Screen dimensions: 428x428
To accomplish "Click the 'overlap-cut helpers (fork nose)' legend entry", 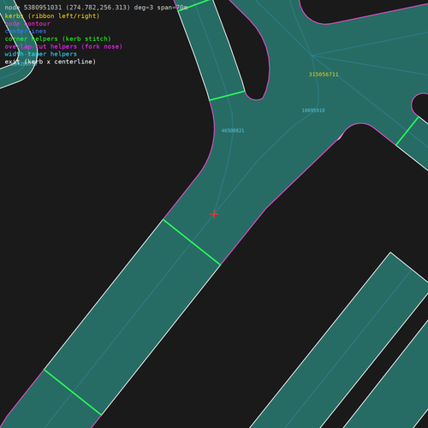I will (63, 46).
